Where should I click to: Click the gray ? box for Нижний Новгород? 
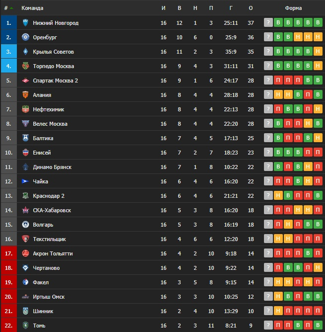tap(268, 23)
